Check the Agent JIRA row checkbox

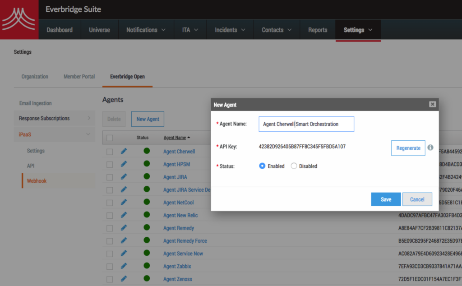coord(110,177)
